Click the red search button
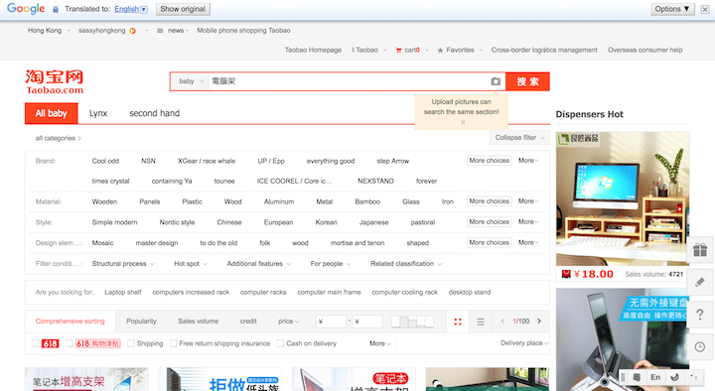 [527, 81]
